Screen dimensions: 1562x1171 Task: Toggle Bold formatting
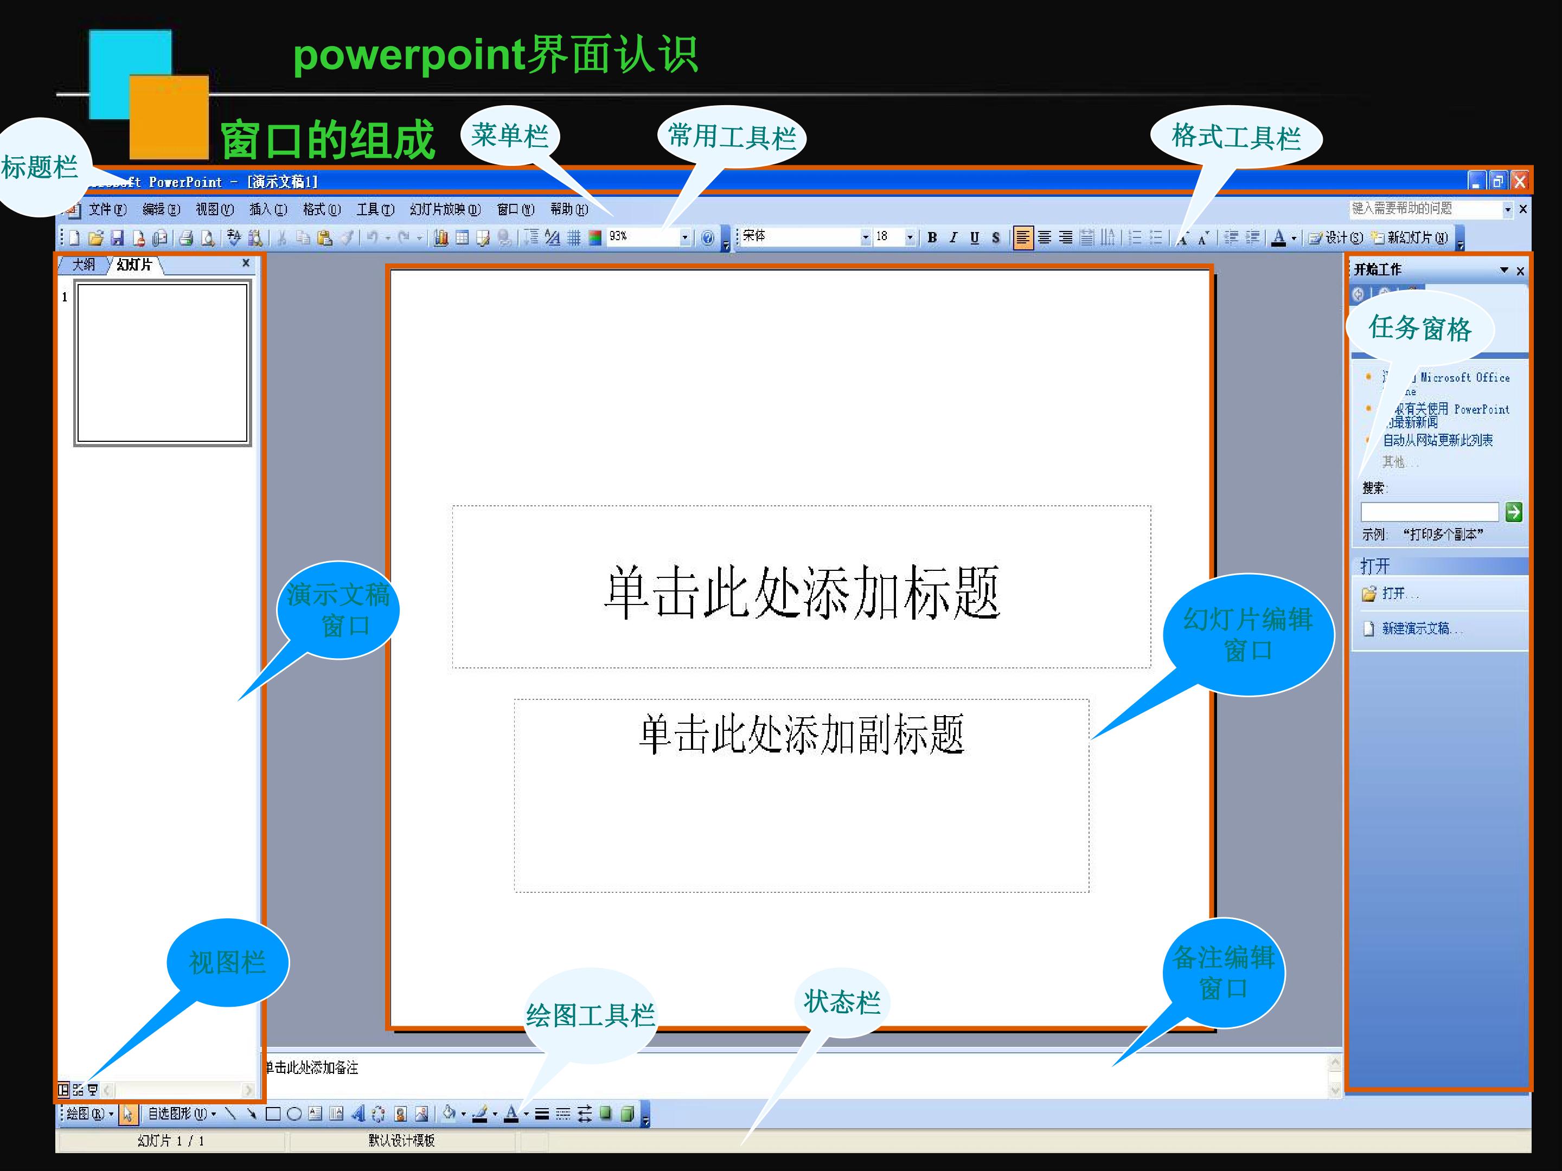point(932,238)
